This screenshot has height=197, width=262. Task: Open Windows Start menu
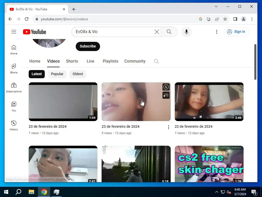(6, 192)
